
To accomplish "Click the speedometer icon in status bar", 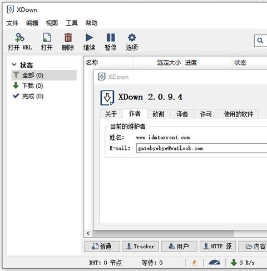I will pyautogui.click(x=215, y=262).
